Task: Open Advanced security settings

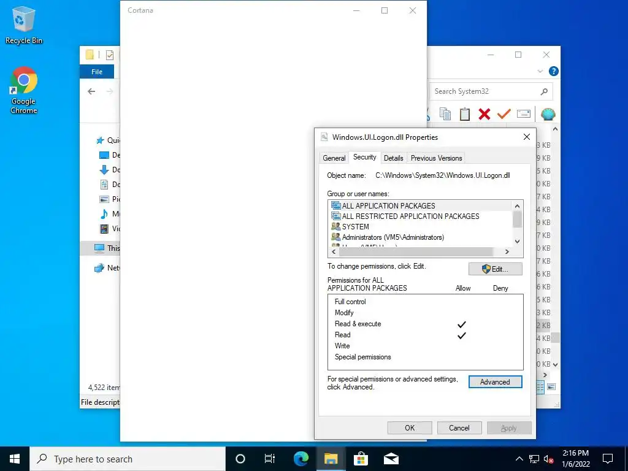Action: coord(495,381)
